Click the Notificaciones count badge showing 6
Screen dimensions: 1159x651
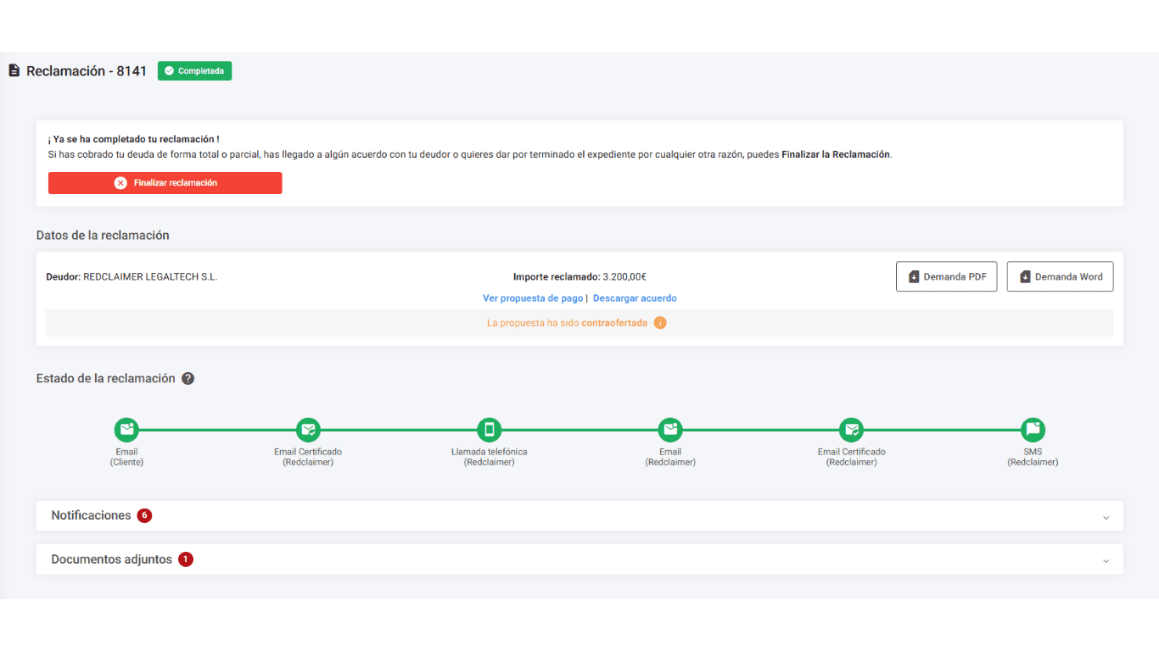click(x=144, y=515)
